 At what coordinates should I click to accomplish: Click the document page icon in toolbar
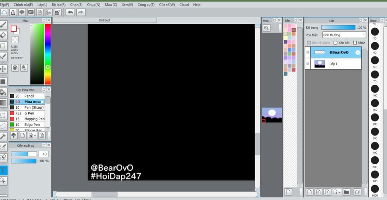(40, 12)
